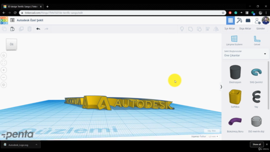This screenshot has height=152, width=270.
Task: Click the İçe Aktar import button
Action: pyautogui.click(x=229, y=29)
